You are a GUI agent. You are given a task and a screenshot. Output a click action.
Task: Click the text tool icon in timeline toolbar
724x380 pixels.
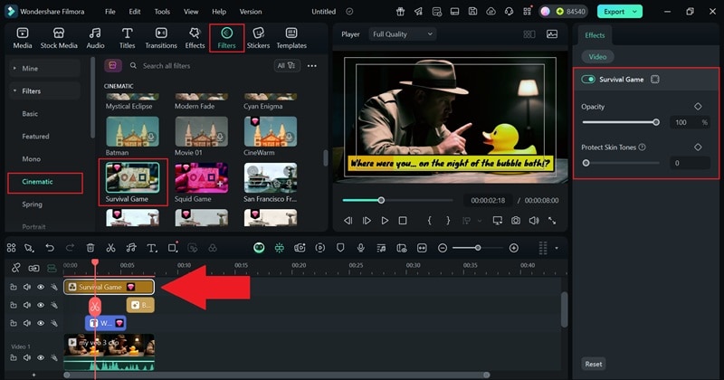pos(151,248)
